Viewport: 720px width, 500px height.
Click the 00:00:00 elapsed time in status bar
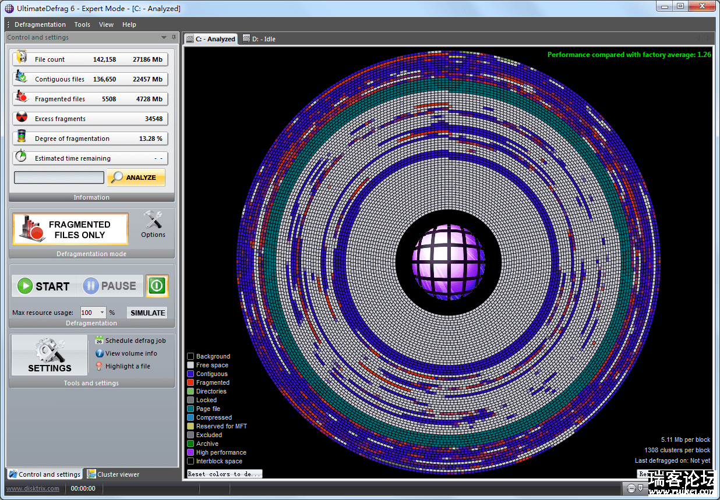(x=83, y=488)
